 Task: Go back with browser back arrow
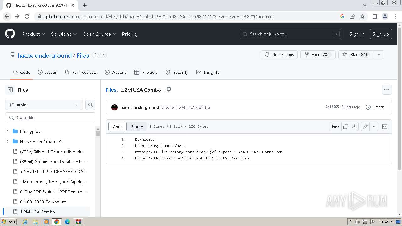click(7, 16)
